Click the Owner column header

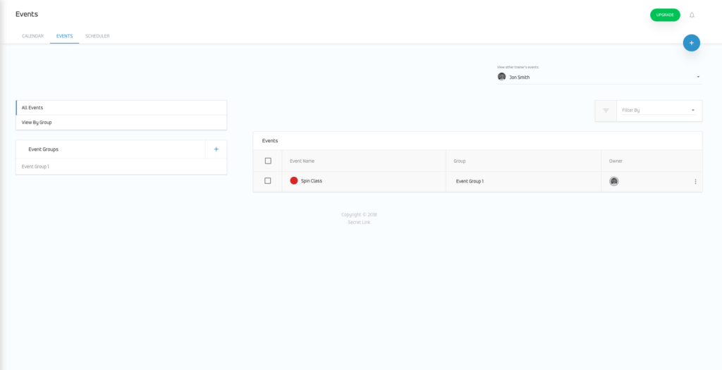pyautogui.click(x=616, y=161)
